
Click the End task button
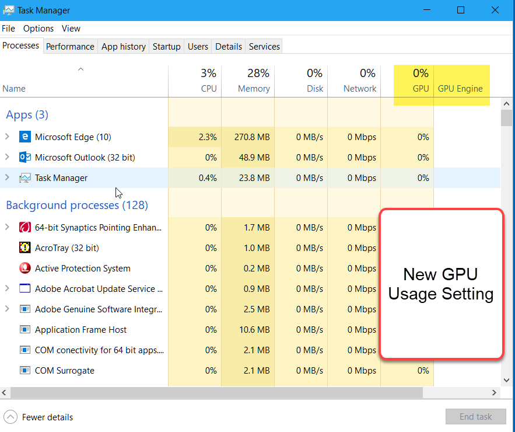click(475, 417)
